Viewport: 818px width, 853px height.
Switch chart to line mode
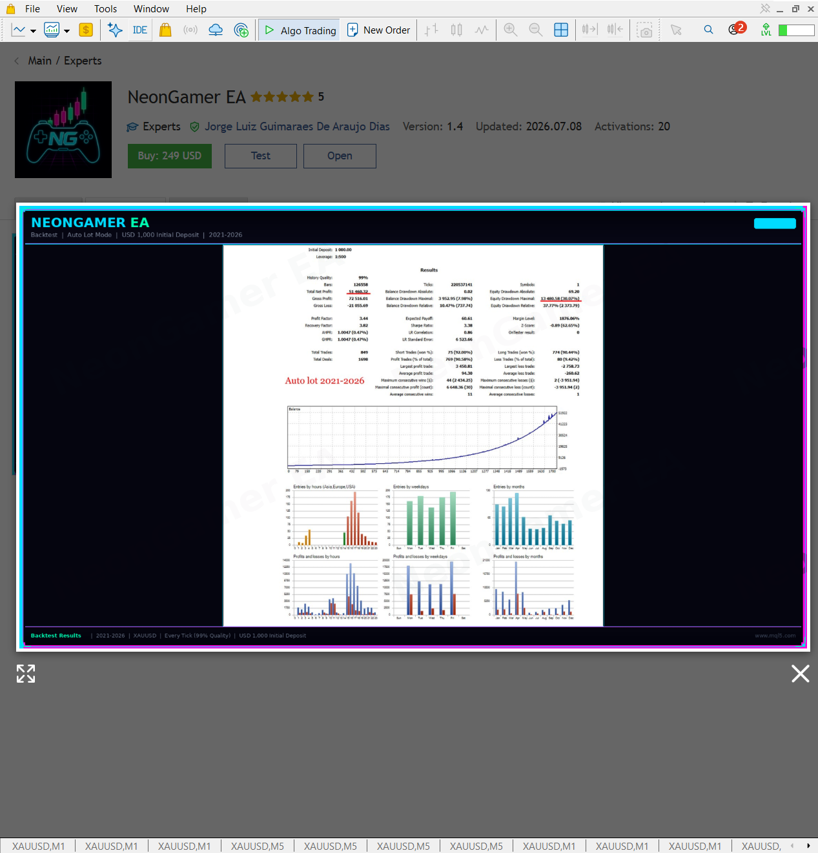pyautogui.click(x=482, y=30)
